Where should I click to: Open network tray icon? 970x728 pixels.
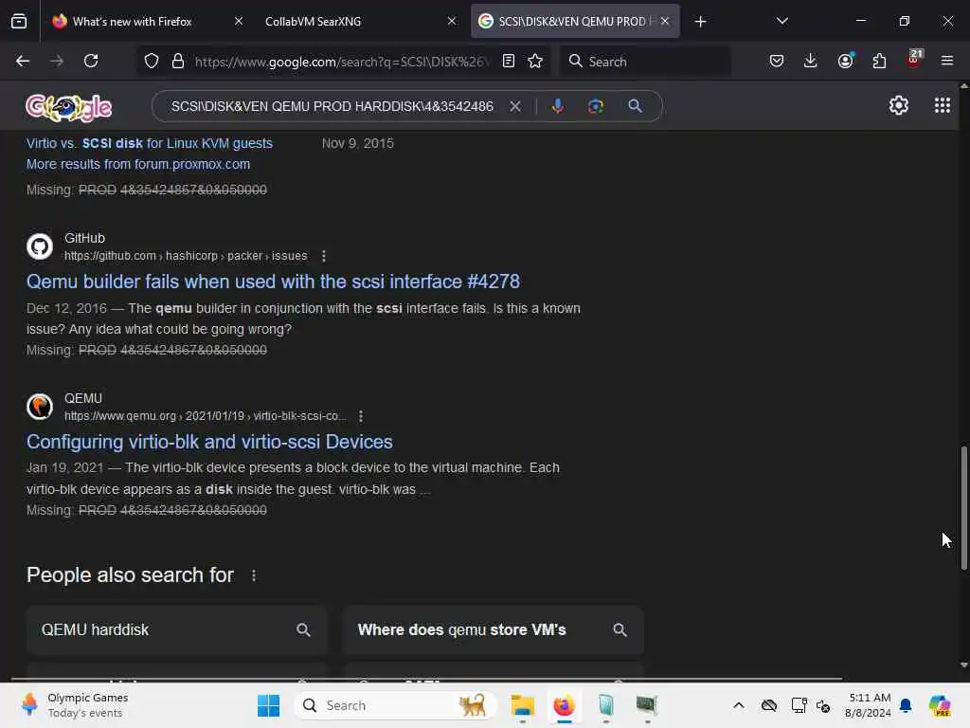(799, 705)
